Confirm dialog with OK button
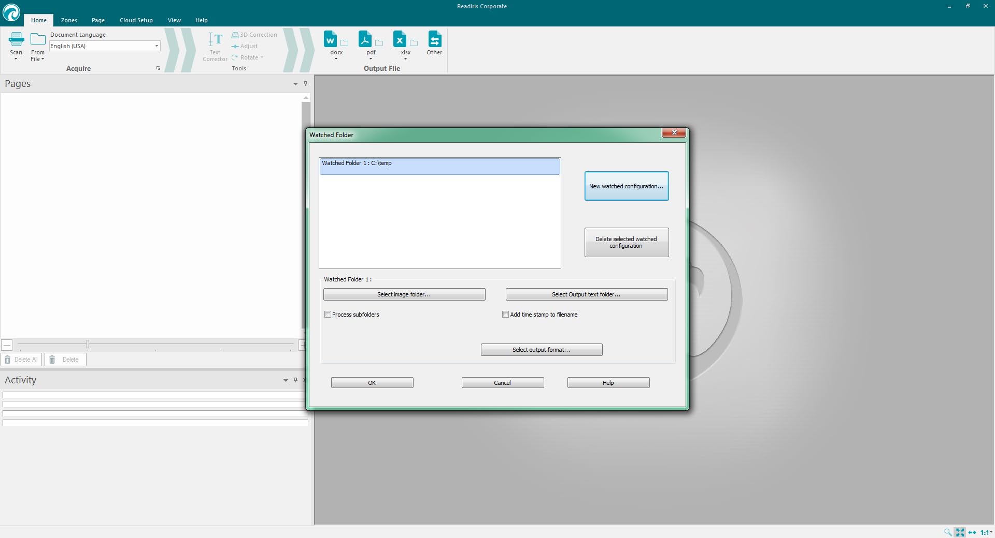The height and width of the screenshot is (538, 995). (x=372, y=383)
